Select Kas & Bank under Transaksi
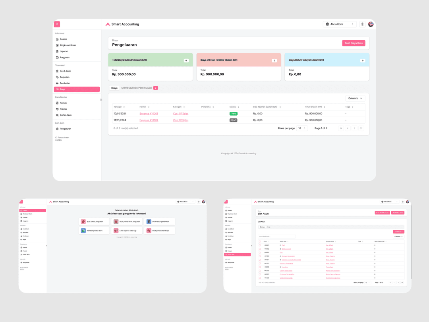Viewport: 429px width, 322px height. (65, 71)
